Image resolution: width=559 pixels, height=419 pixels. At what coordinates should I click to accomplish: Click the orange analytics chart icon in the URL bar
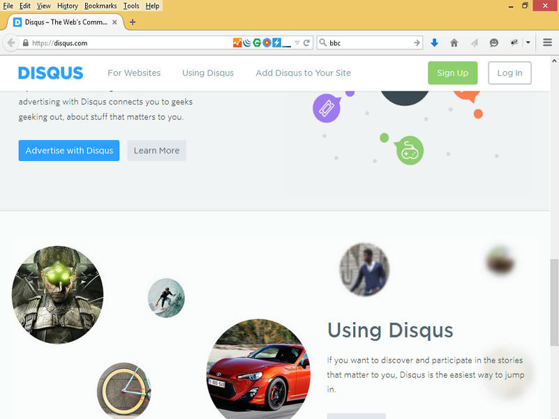(x=237, y=43)
